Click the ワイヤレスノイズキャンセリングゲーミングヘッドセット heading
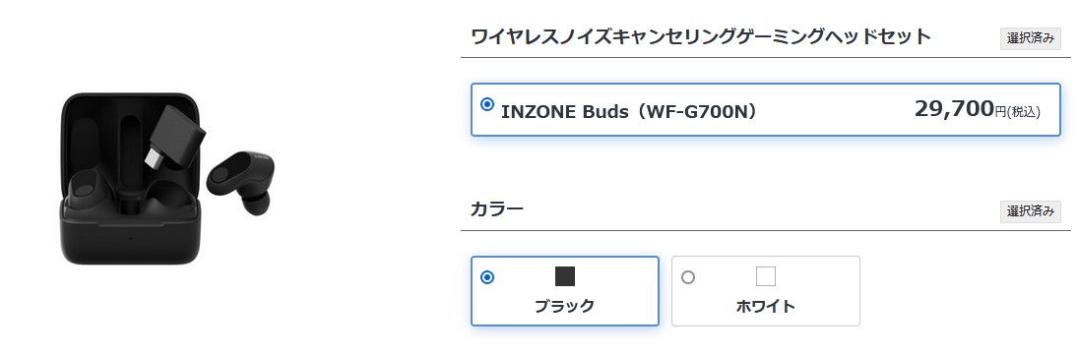This screenshot has width=1078, height=355. click(x=701, y=36)
